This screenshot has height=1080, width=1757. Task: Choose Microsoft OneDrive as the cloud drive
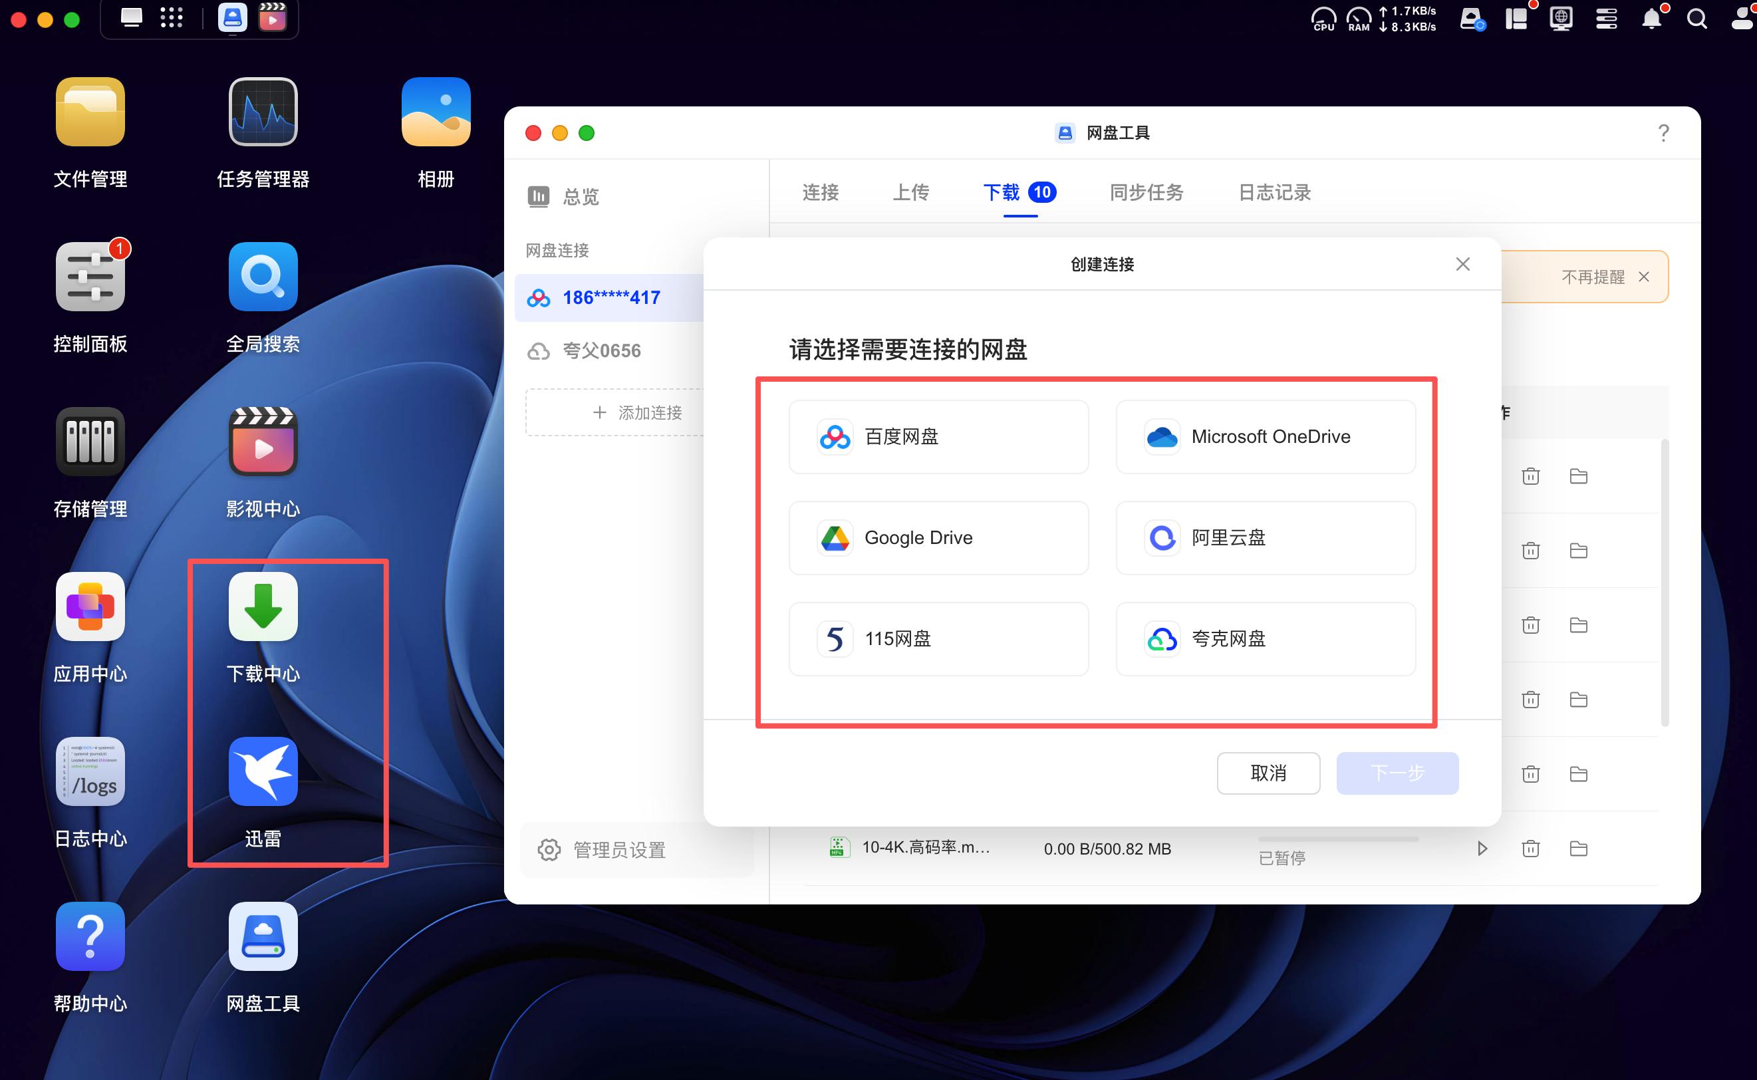[1265, 436]
